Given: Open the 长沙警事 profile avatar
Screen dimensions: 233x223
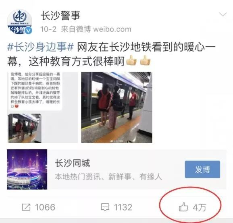Looking at the screenshot, I should (x=20, y=22).
